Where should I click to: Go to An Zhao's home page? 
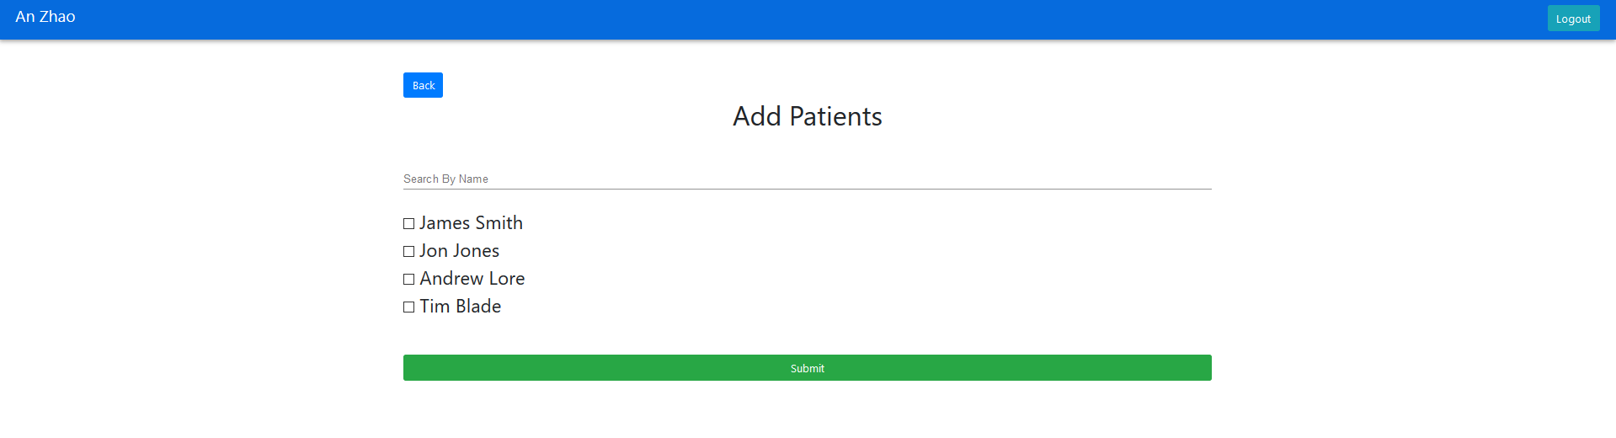(x=45, y=17)
